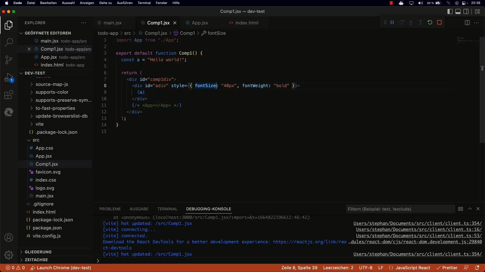Open the Search view in activity bar
Viewport: 485px width, 272px height.
pyautogui.click(x=9, y=42)
